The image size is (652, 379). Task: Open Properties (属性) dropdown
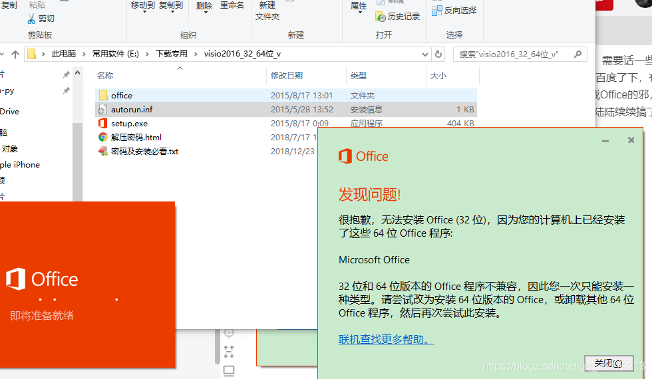359,7
